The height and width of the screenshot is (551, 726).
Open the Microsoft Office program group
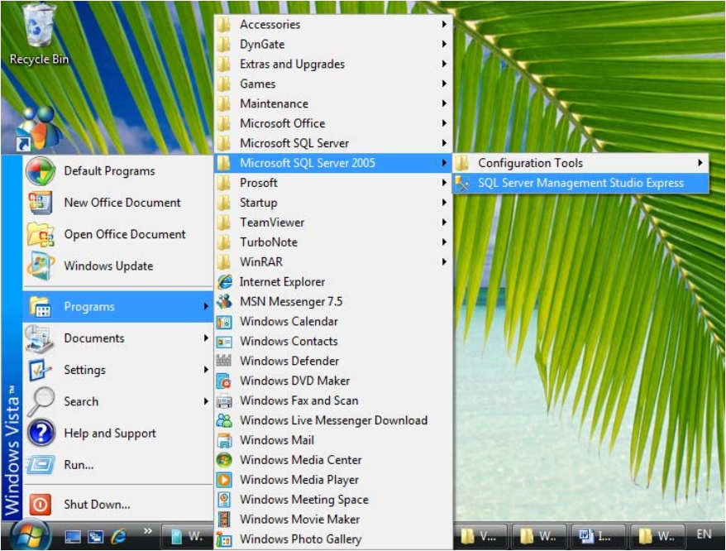point(333,123)
